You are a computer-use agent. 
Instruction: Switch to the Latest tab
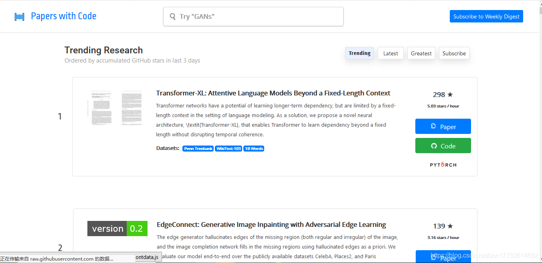(x=390, y=53)
